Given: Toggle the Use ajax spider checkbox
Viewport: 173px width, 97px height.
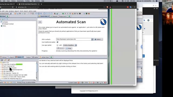Looking at the screenshot, I should [57, 45].
